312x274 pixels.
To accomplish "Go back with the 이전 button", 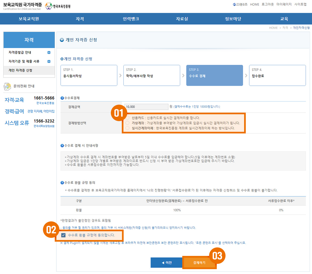I will pos(166,262).
